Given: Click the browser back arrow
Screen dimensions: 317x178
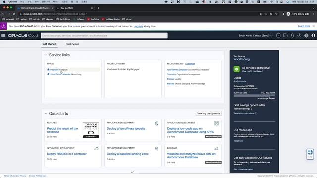Looking at the screenshot, I should pos(3,14).
